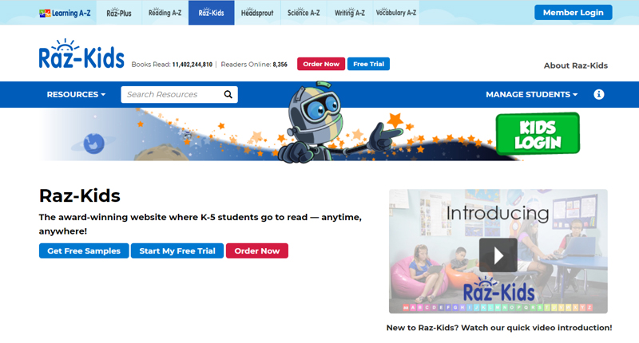Screen dimensions: 639x343
Task: Click the Member Login button
Action: pyautogui.click(x=573, y=13)
